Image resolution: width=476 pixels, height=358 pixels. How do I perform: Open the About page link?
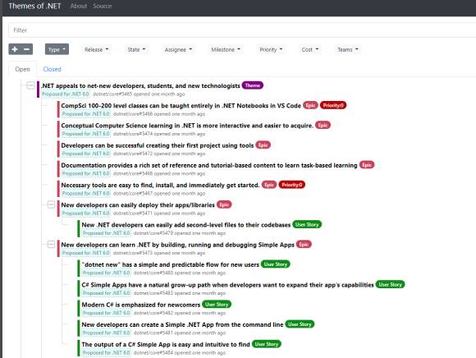tap(78, 6)
